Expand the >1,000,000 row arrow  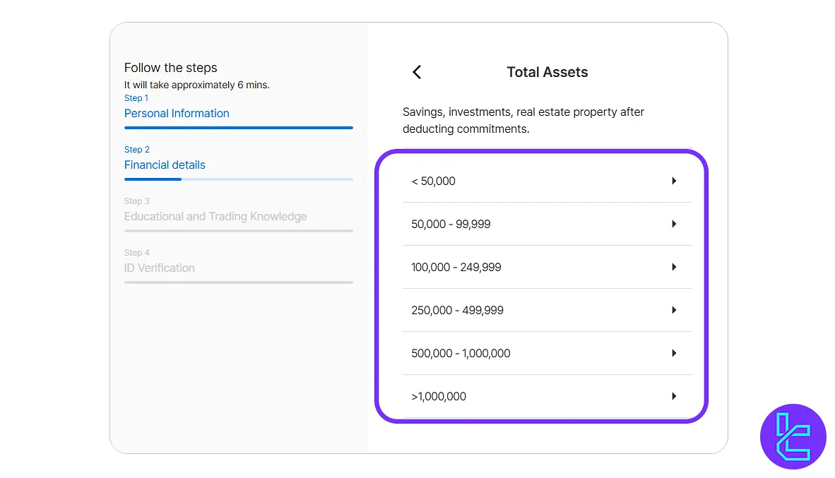pos(674,396)
